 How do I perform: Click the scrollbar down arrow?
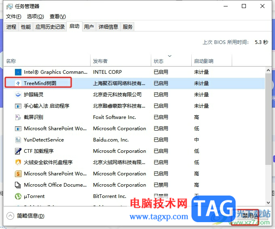click(x=268, y=203)
